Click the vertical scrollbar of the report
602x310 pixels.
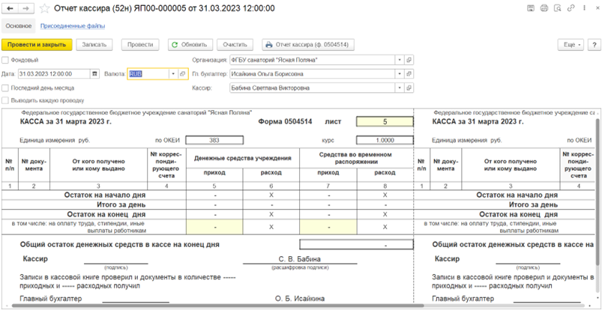coord(598,192)
